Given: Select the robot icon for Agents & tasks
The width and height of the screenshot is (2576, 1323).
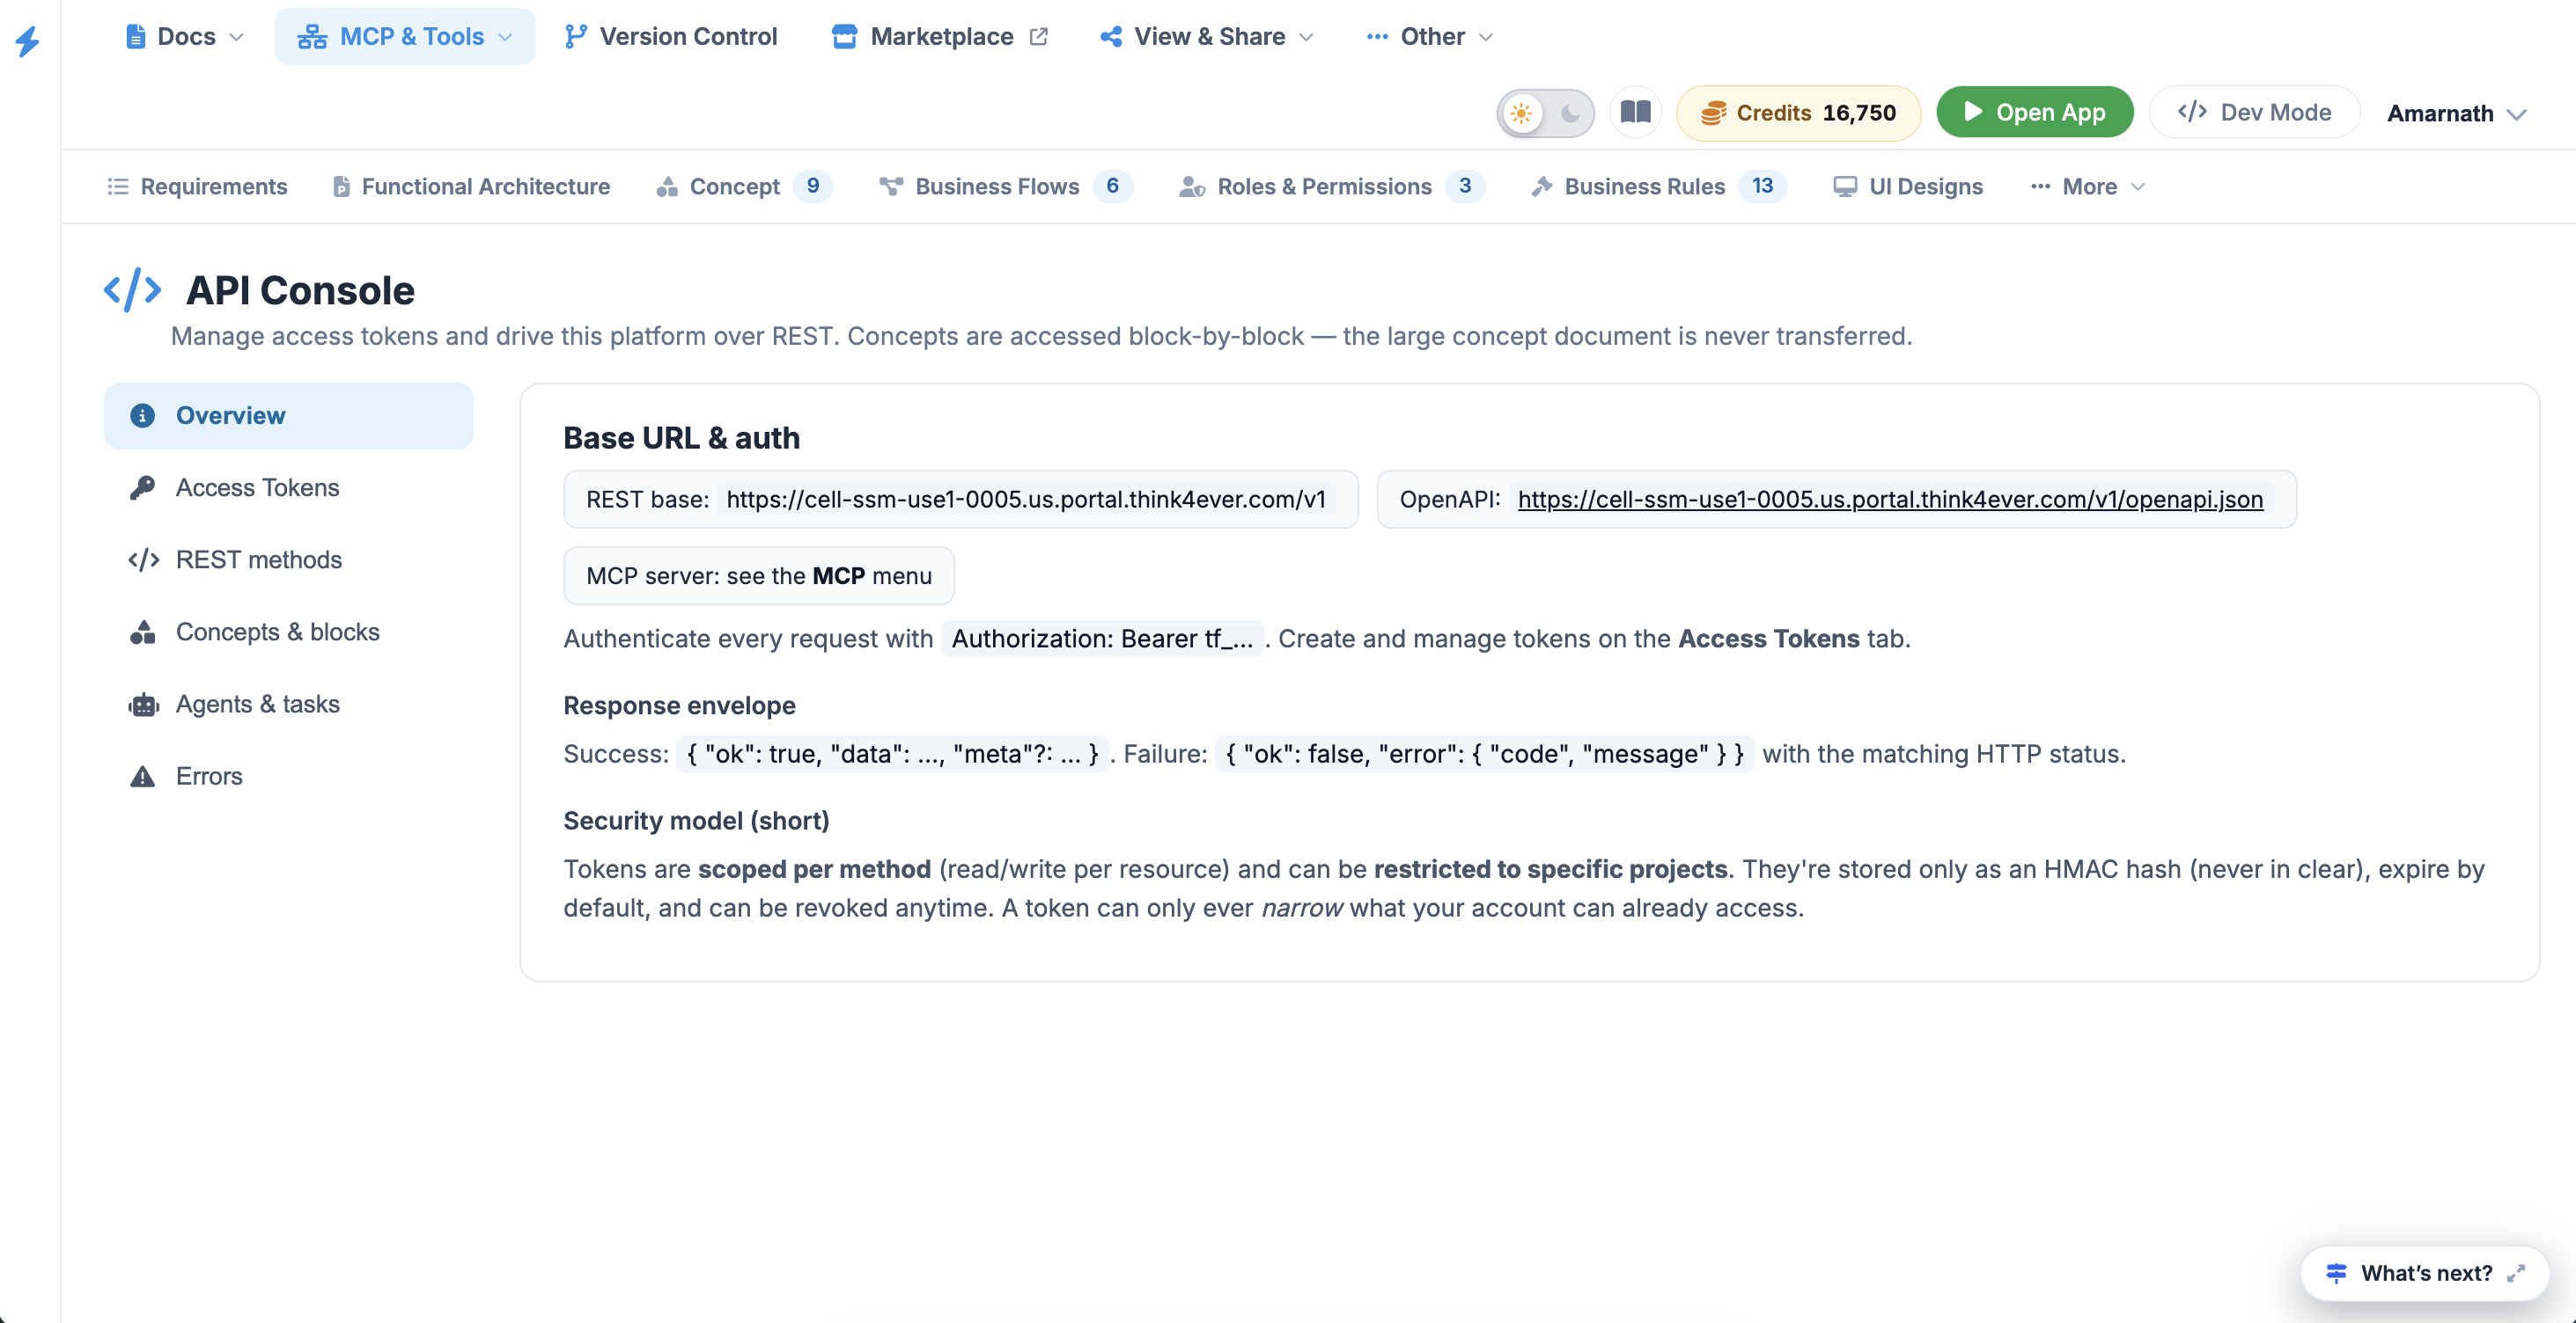Looking at the screenshot, I should [x=143, y=705].
